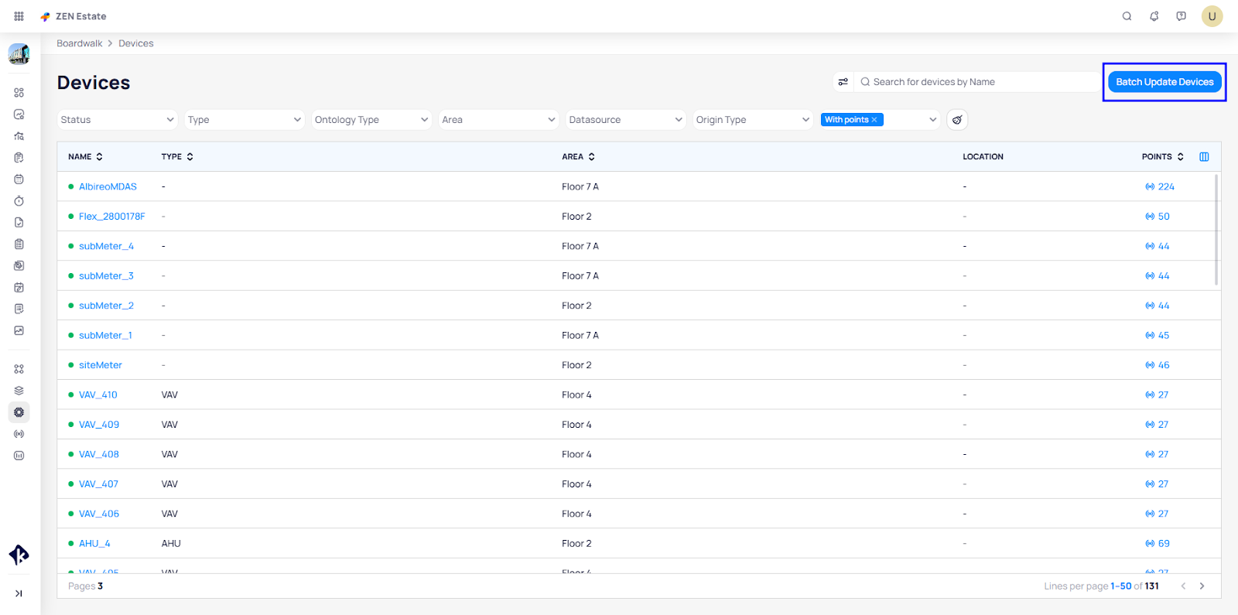Open the dashboard four-circles sidebar icon
The height and width of the screenshot is (615, 1238).
(x=19, y=93)
